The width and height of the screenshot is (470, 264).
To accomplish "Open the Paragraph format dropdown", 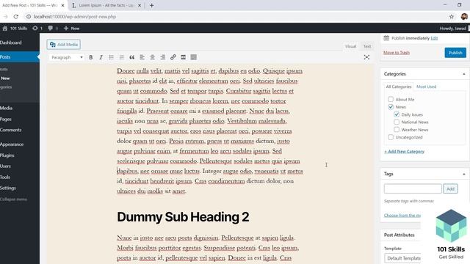I will coord(67,57).
